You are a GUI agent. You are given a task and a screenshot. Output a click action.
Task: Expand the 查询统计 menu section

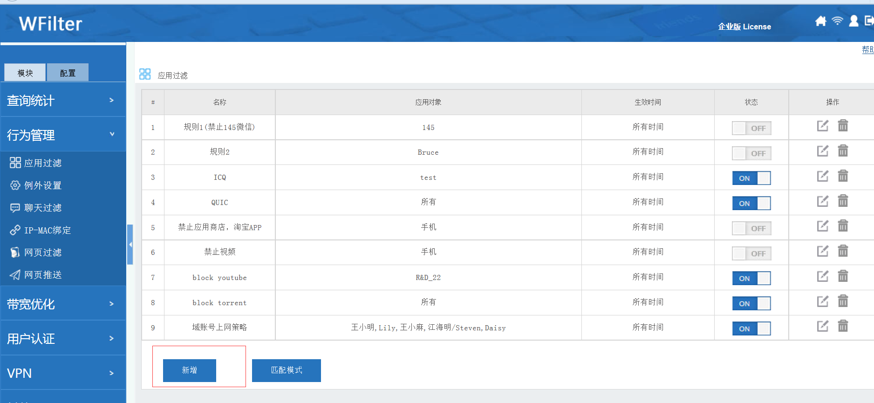pos(63,100)
